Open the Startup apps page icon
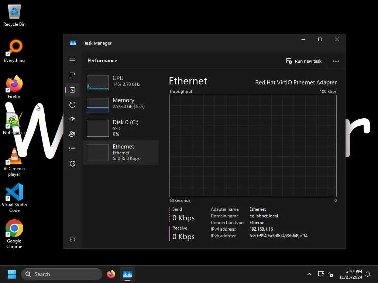378x283 pixels. pyautogui.click(x=72, y=119)
